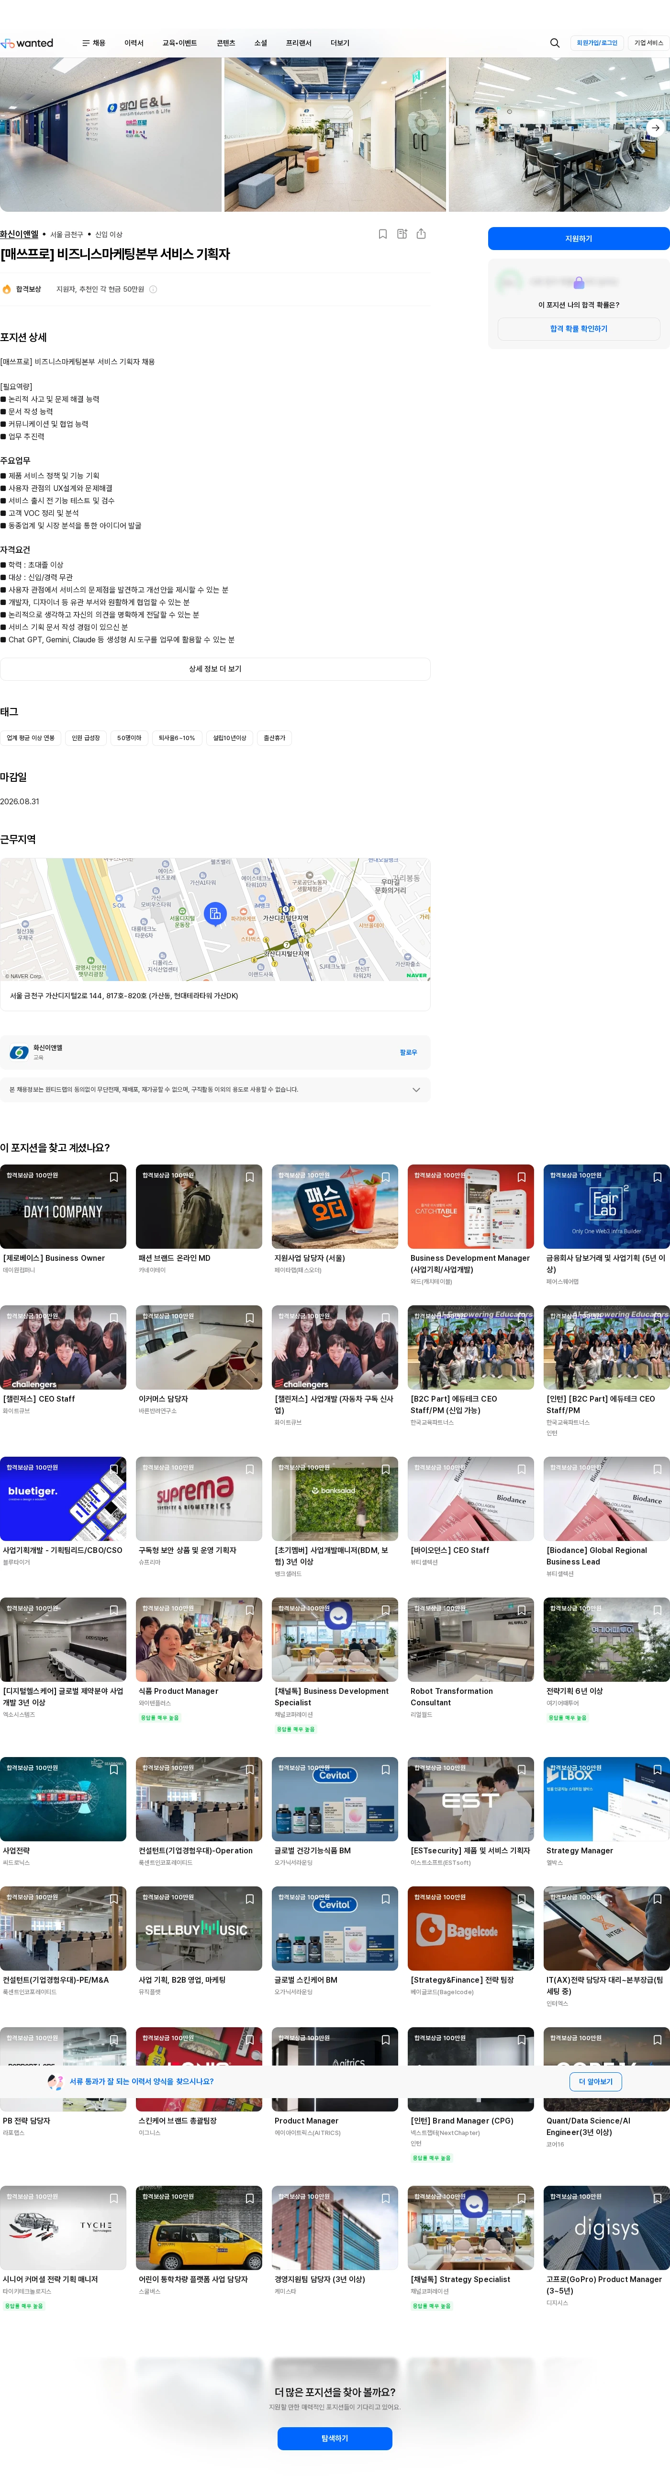Save the 사업 기획, B2B 영업, 마케팅 card
Viewport: 670px width, 2489px height.
pos(250,1900)
